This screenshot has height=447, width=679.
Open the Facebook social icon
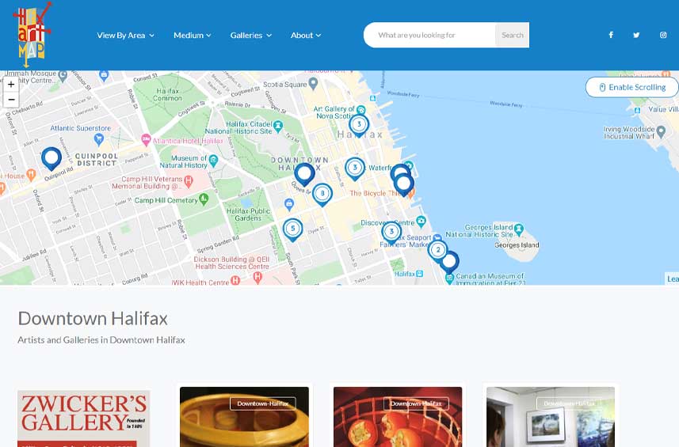point(611,35)
